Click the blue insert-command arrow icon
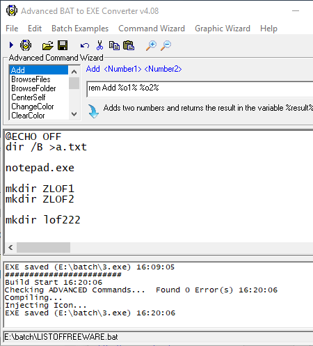This screenshot has width=313, height=346. 93,111
